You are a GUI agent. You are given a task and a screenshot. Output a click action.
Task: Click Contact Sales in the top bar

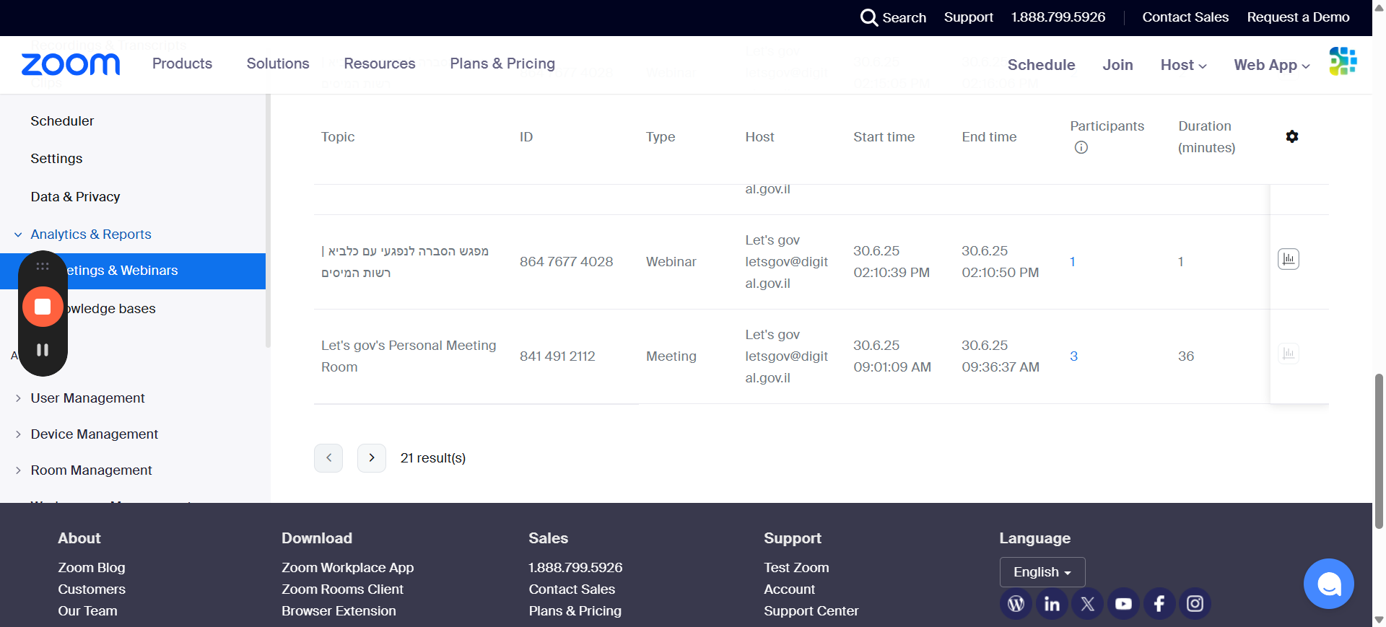click(1185, 17)
